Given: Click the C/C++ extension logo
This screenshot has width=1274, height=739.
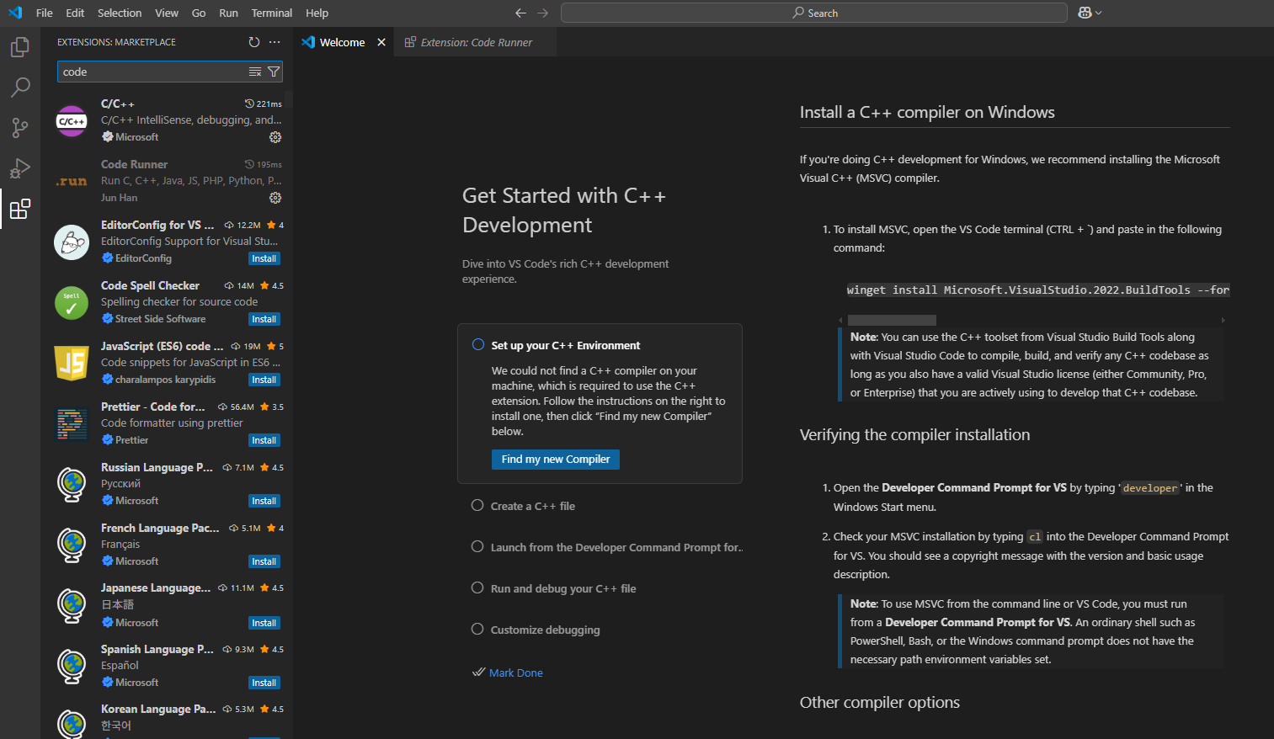Looking at the screenshot, I should (72, 121).
